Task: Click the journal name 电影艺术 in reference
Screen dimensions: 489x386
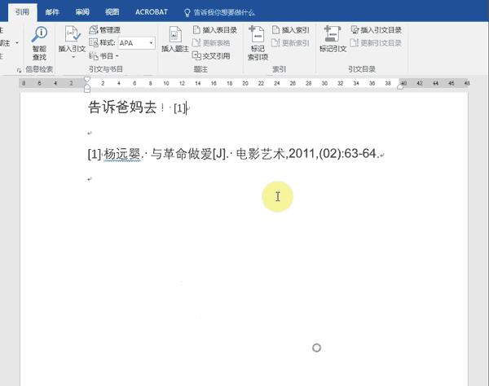Action: pos(261,154)
